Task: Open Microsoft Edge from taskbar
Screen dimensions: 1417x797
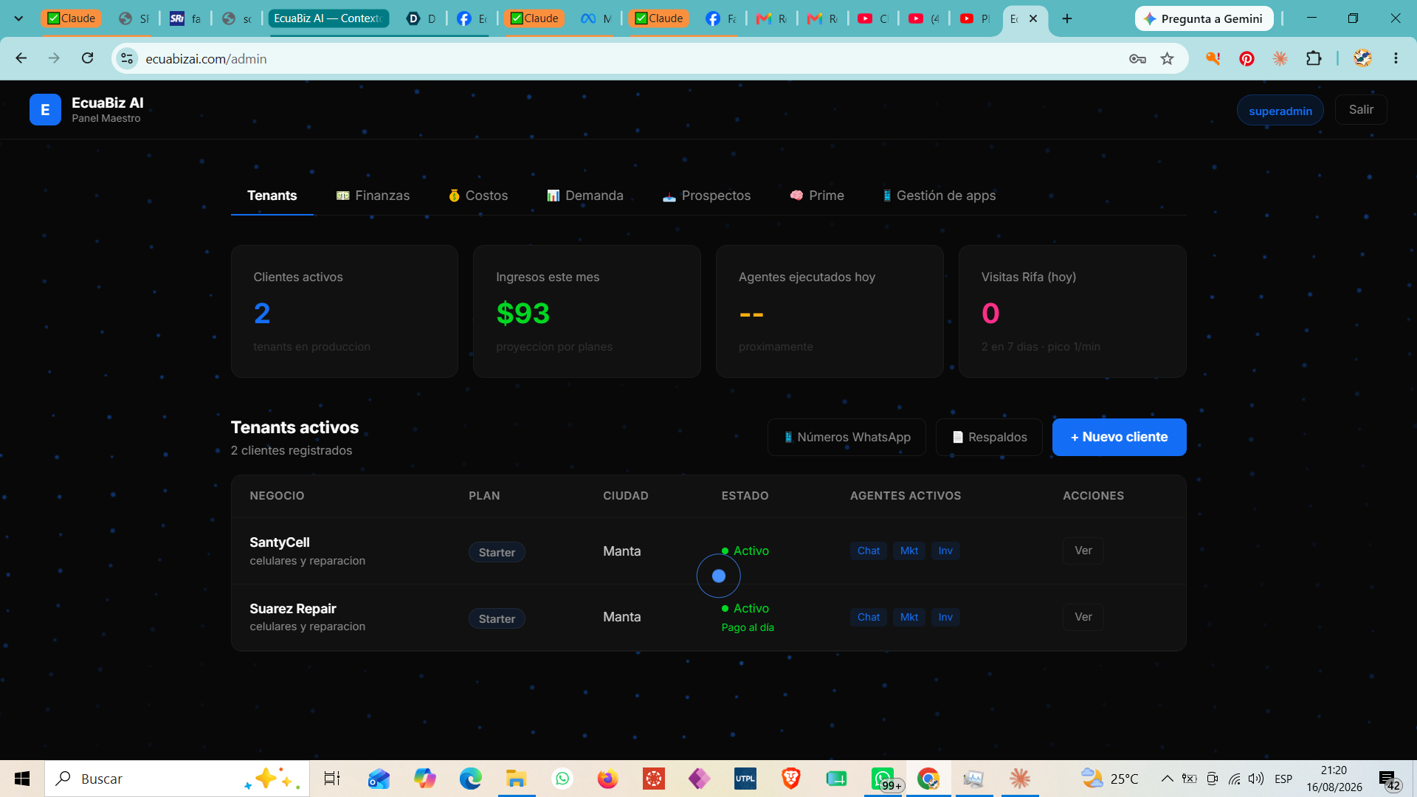Action: click(470, 779)
